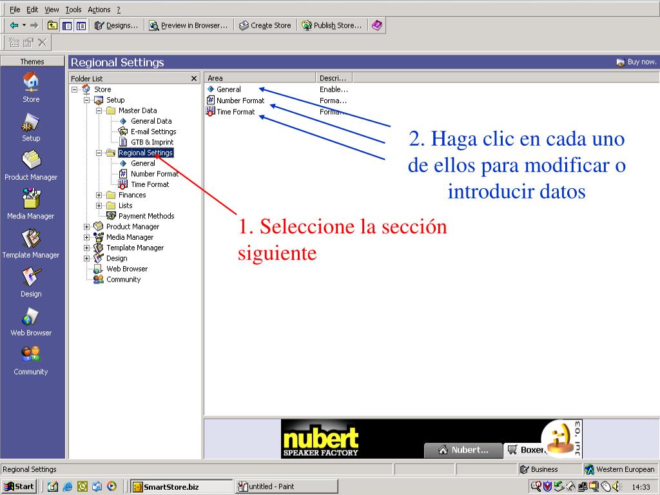
Task: Click the Back arrow toolbar icon
Action: click(14, 25)
